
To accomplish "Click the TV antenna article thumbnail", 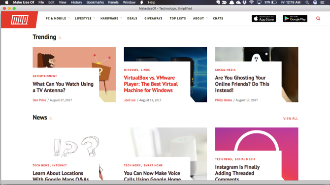I will [x=74, y=57].
